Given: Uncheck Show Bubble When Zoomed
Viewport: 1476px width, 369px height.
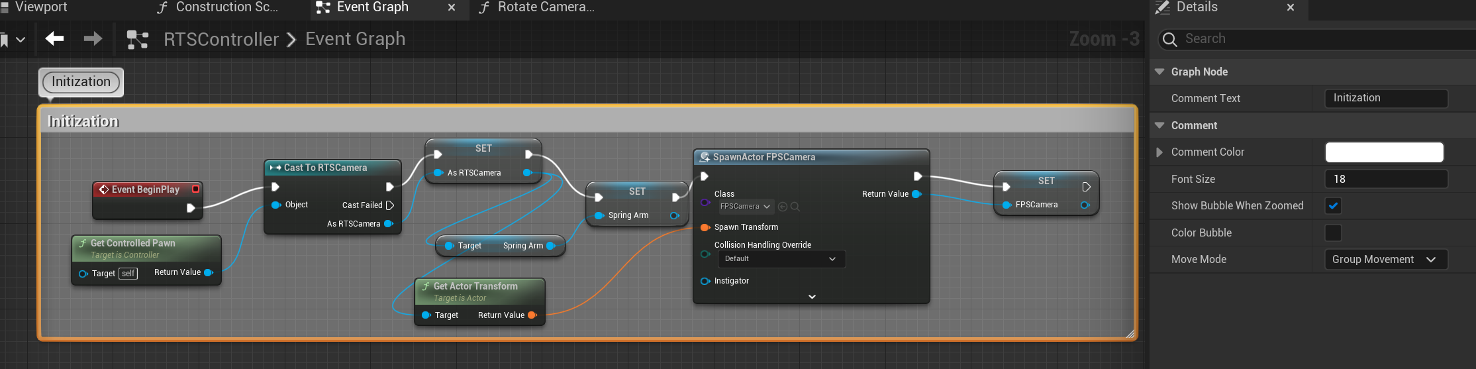Looking at the screenshot, I should point(1333,206).
